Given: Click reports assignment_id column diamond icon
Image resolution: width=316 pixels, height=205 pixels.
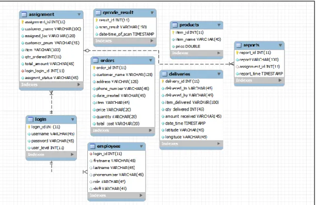Looking at the screenshot, I should pyautogui.click(x=238, y=67).
